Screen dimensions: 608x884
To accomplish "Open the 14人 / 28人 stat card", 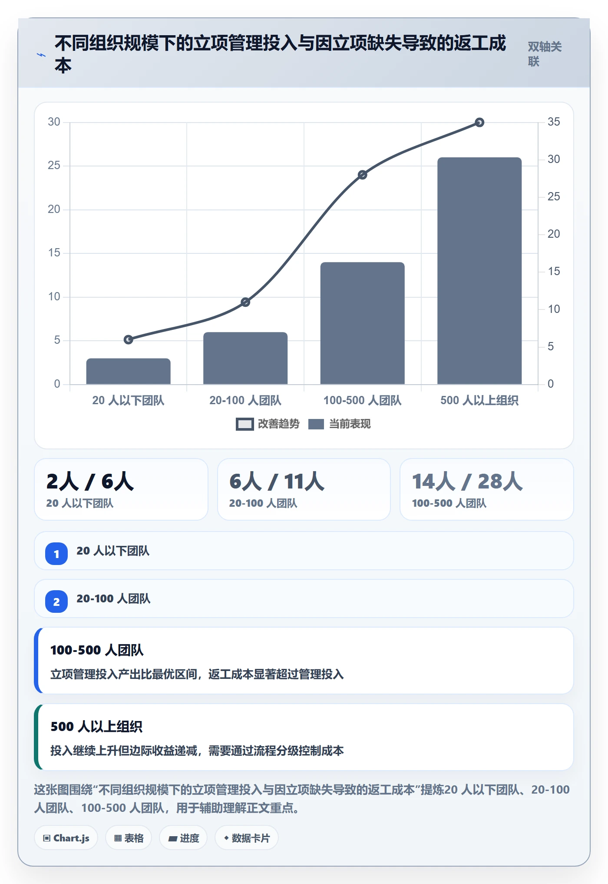I will click(x=487, y=489).
